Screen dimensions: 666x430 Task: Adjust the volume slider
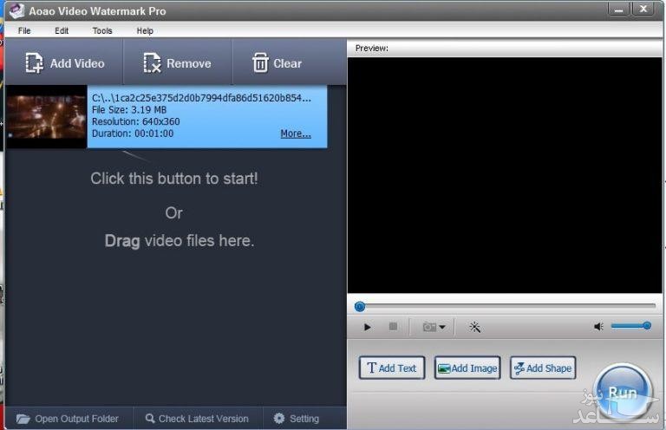(630, 326)
